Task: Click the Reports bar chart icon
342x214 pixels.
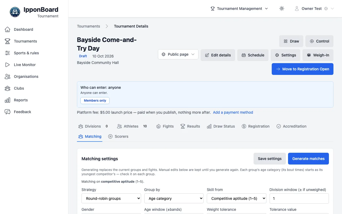Action: pos(7,100)
